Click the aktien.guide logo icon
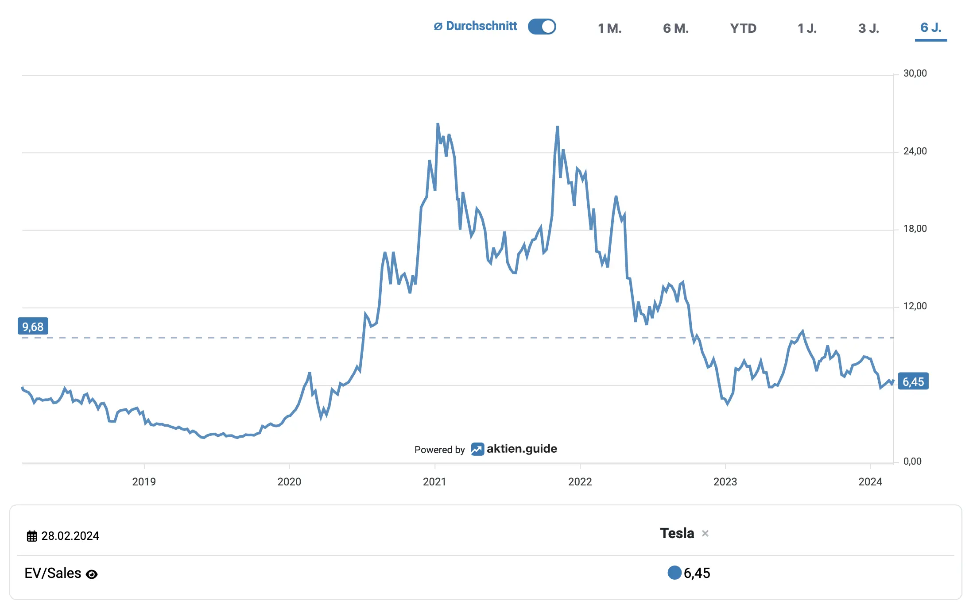This screenshot has width=969, height=608. click(477, 449)
